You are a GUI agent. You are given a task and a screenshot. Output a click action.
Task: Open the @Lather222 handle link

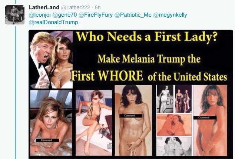point(76,7)
